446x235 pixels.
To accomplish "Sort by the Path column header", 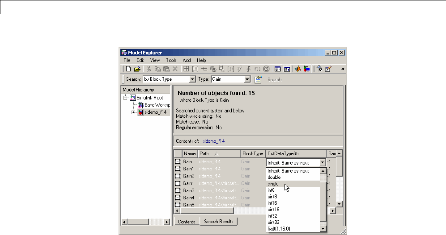I will (x=219, y=154).
